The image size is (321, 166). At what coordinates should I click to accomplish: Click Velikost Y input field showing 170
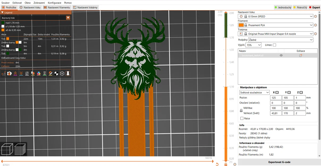click(x=288, y=113)
